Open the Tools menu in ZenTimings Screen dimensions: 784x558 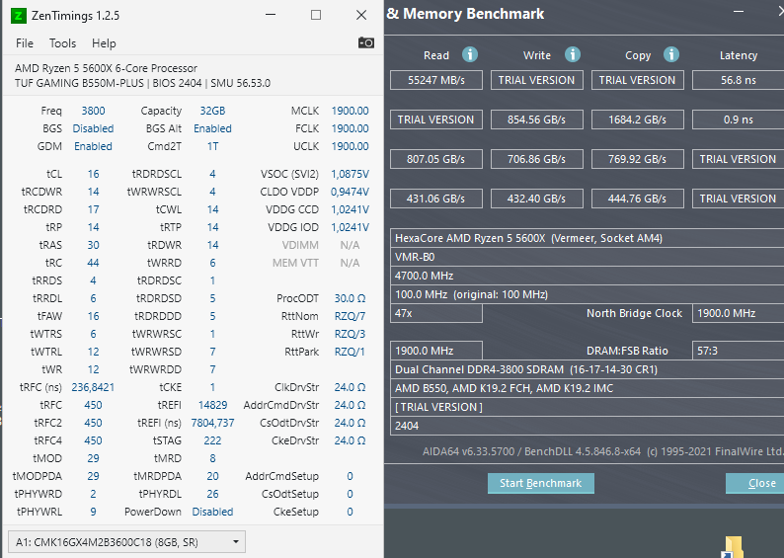62,43
